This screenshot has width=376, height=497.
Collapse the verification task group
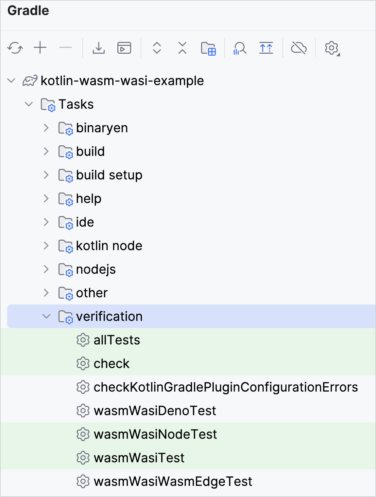click(46, 316)
